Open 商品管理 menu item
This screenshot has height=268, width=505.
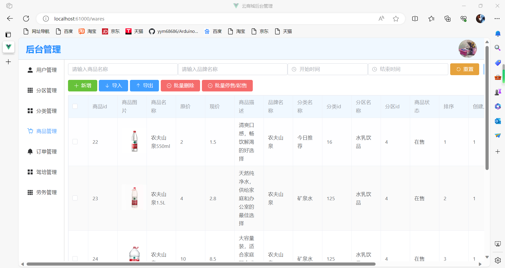click(x=42, y=131)
